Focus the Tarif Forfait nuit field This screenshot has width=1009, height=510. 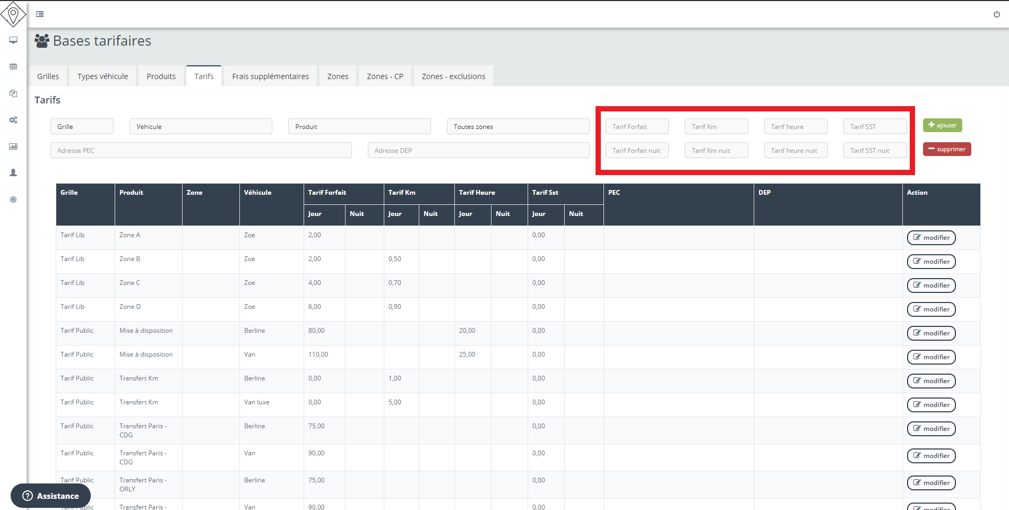pos(636,151)
